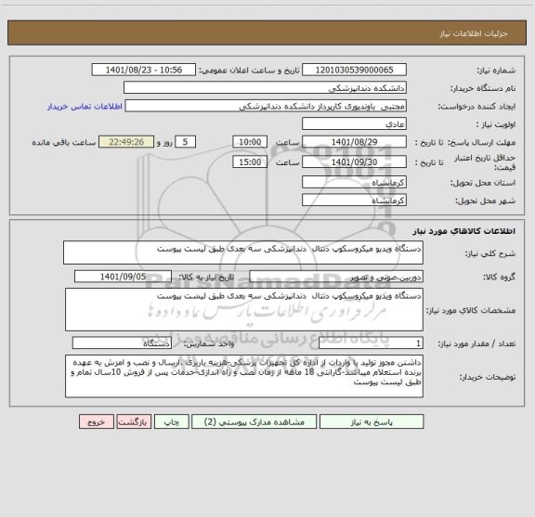Click the شرح کلی نیاز label
The height and width of the screenshot is (517, 535).
(x=490, y=253)
